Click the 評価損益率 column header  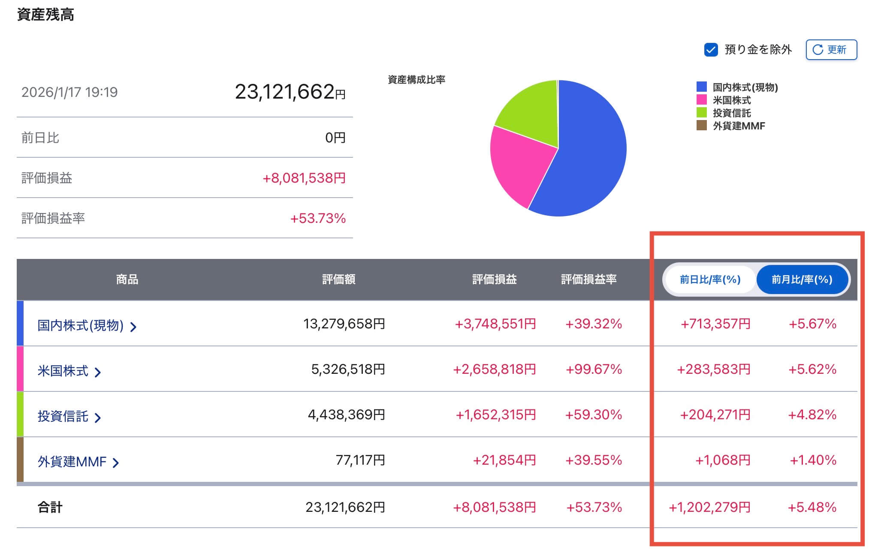(588, 280)
